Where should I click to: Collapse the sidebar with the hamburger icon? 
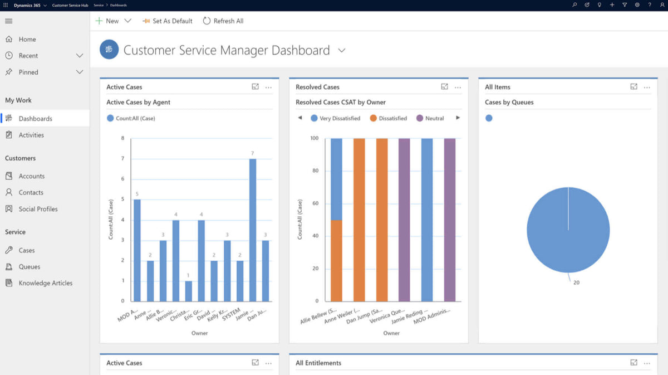coord(8,21)
